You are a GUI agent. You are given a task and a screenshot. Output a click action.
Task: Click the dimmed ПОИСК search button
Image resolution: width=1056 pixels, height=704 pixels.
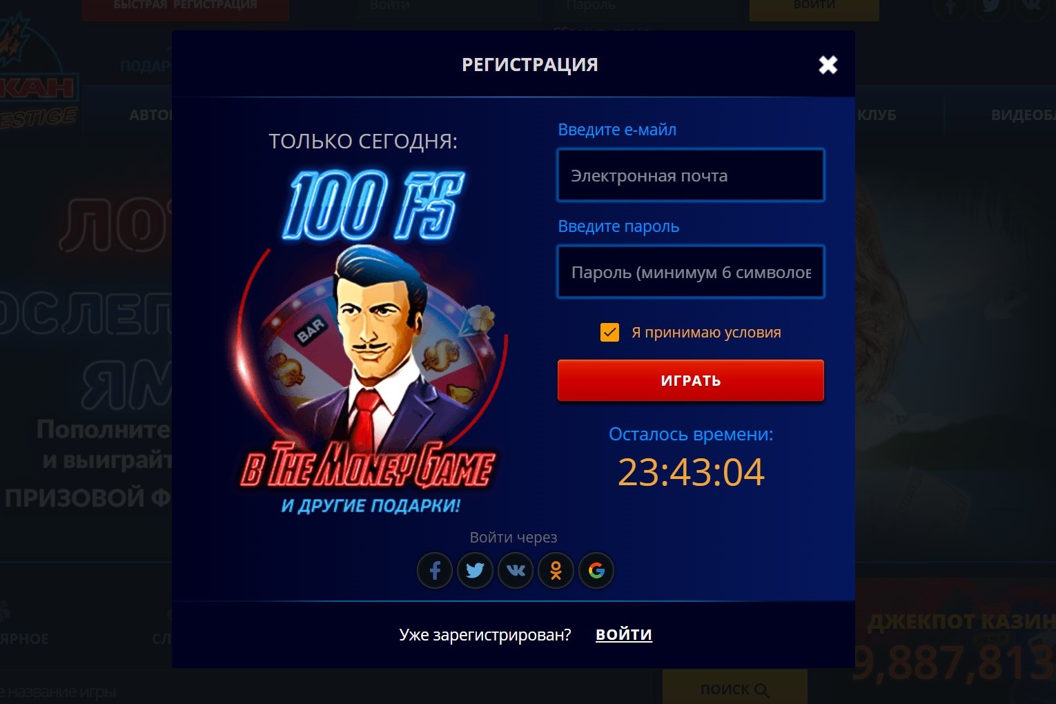(734, 688)
